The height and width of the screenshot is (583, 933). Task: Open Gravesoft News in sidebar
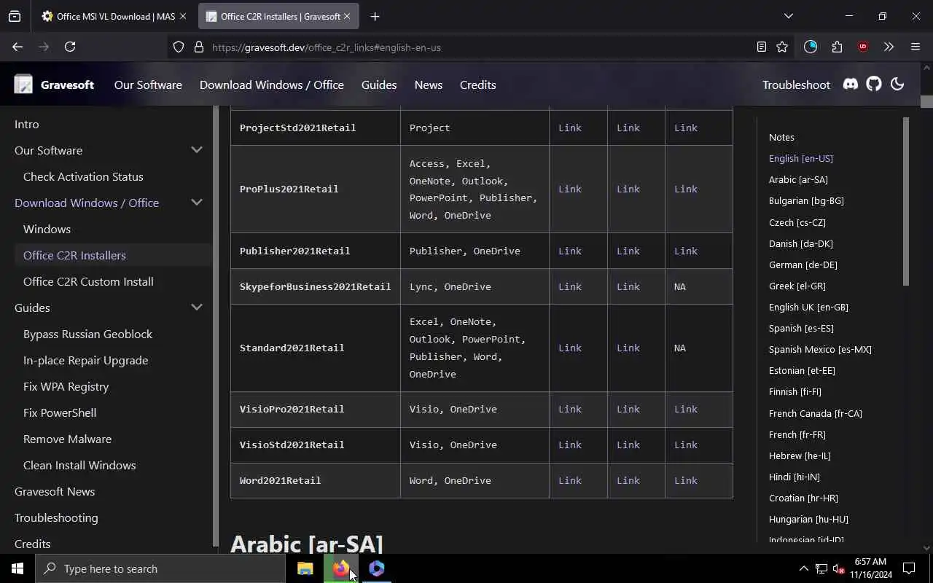(55, 491)
